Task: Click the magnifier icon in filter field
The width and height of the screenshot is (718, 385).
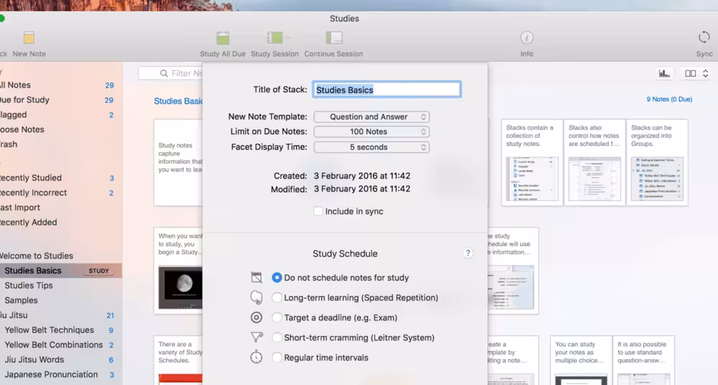Action: 164,73
